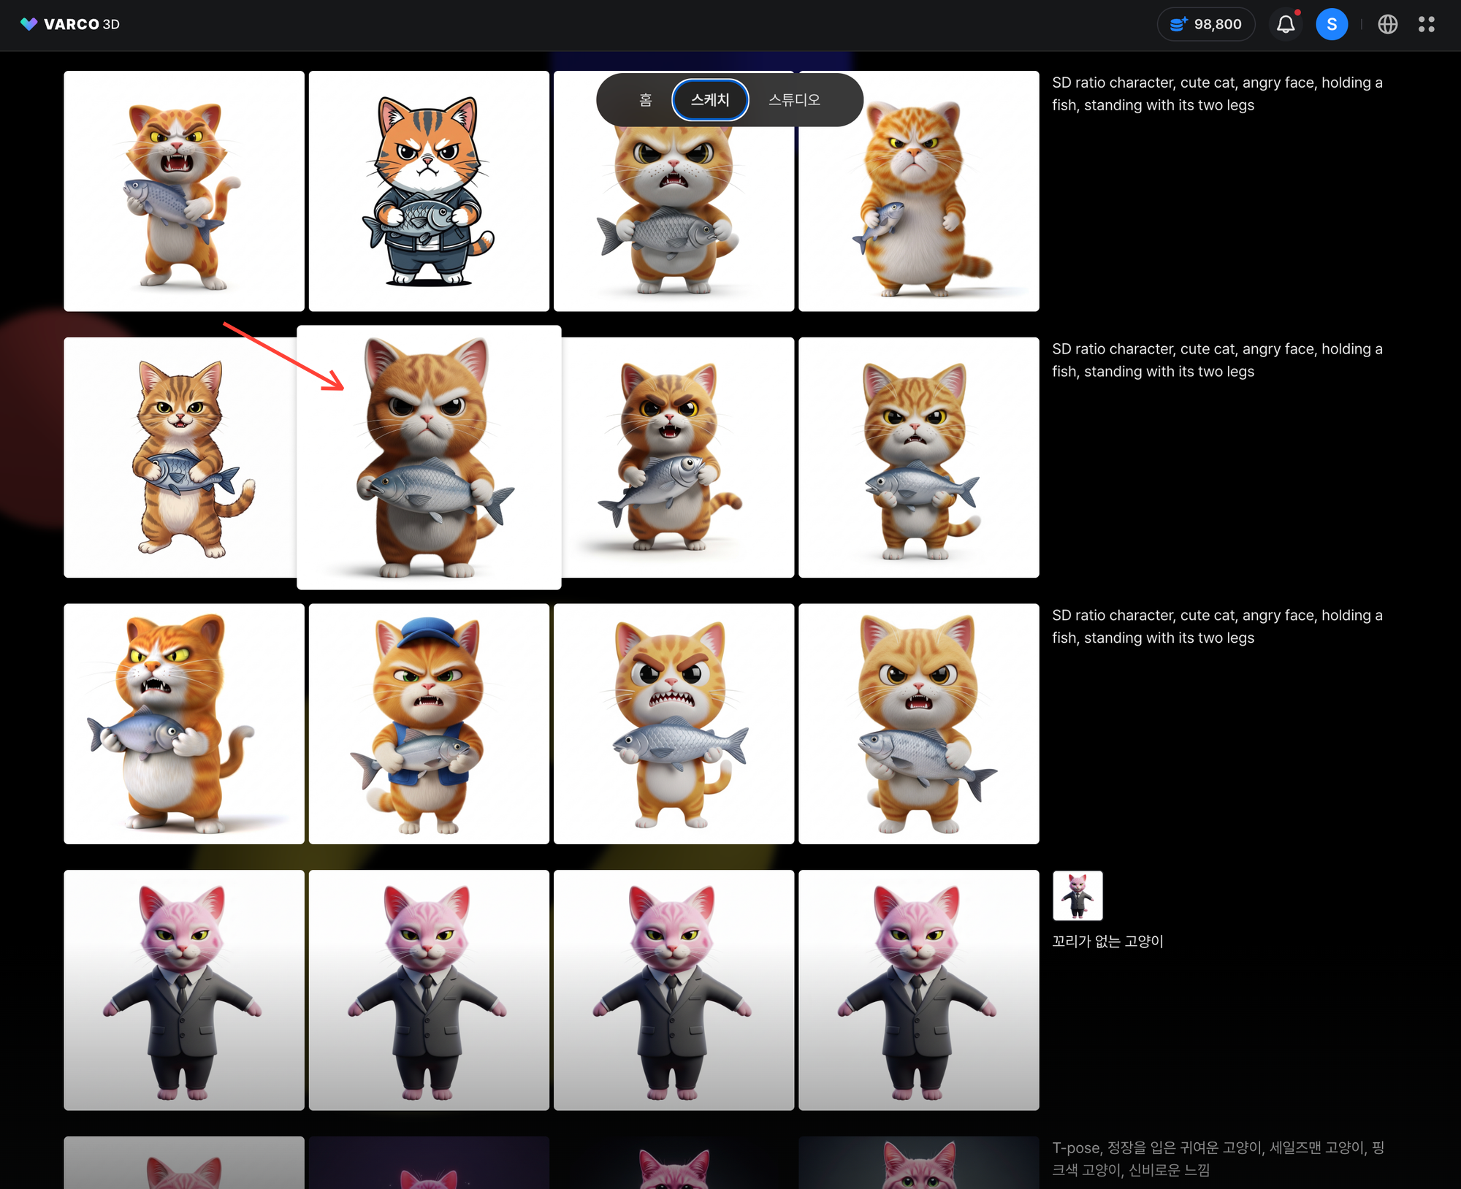Open the globe language selector

(x=1387, y=24)
